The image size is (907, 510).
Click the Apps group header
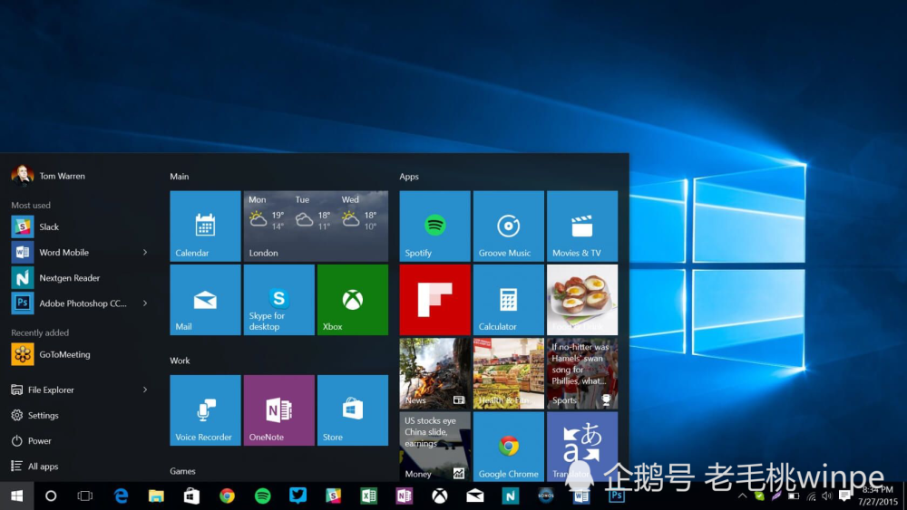(x=409, y=176)
